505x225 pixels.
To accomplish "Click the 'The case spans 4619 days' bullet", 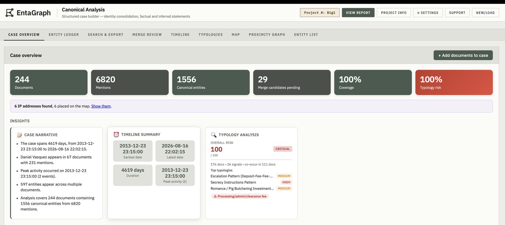I will coord(57,146).
